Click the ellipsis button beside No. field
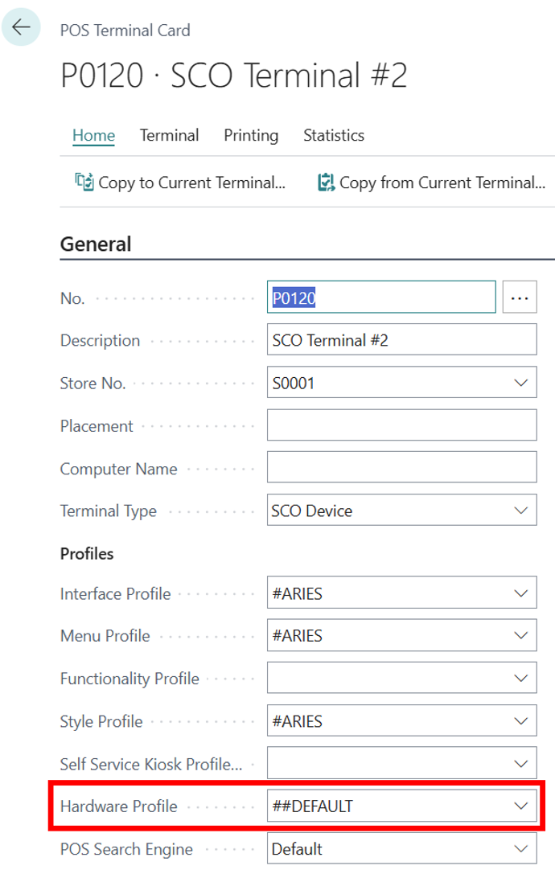The image size is (555, 878). tap(520, 297)
